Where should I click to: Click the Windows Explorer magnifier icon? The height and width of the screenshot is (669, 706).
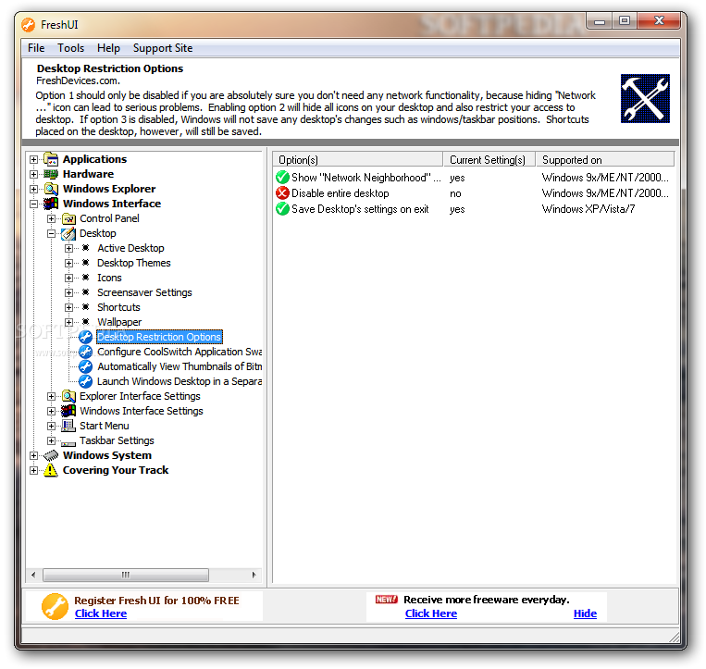point(51,189)
